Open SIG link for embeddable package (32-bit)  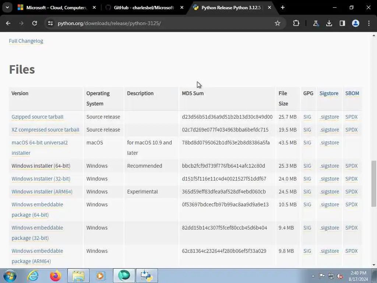pyautogui.click(x=307, y=228)
